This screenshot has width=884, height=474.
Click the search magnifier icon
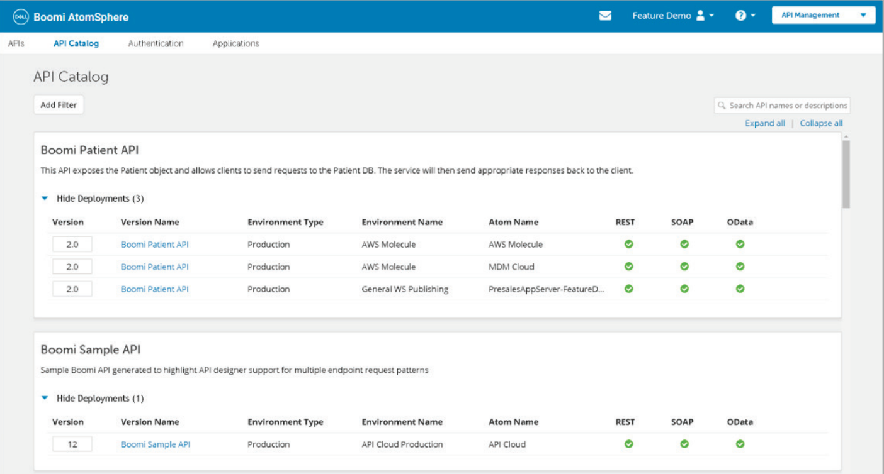tap(722, 106)
